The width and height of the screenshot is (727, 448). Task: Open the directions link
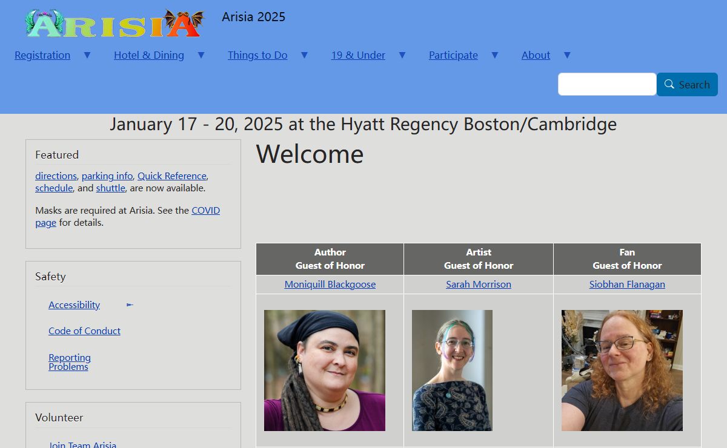56,176
